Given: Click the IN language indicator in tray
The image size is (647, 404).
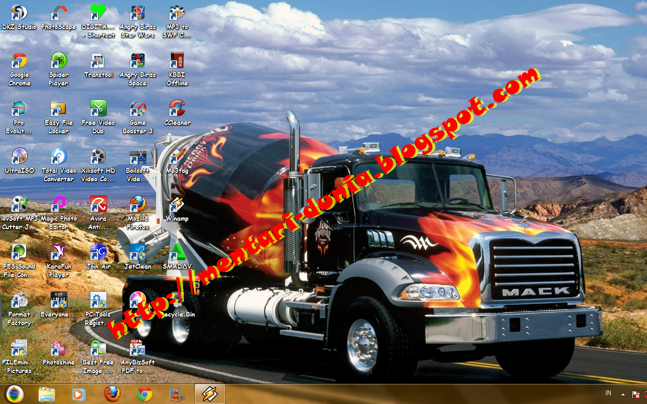Looking at the screenshot, I should tap(608, 393).
